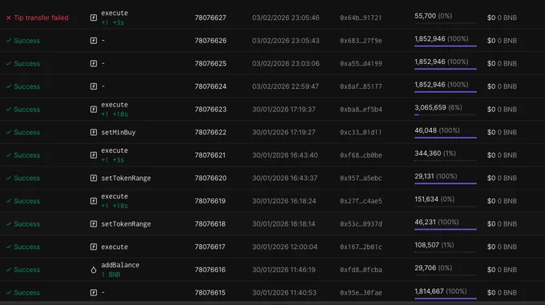This screenshot has width=545, height=305.
Task: Click the execute icon in row 78076619
Action: tap(94, 201)
